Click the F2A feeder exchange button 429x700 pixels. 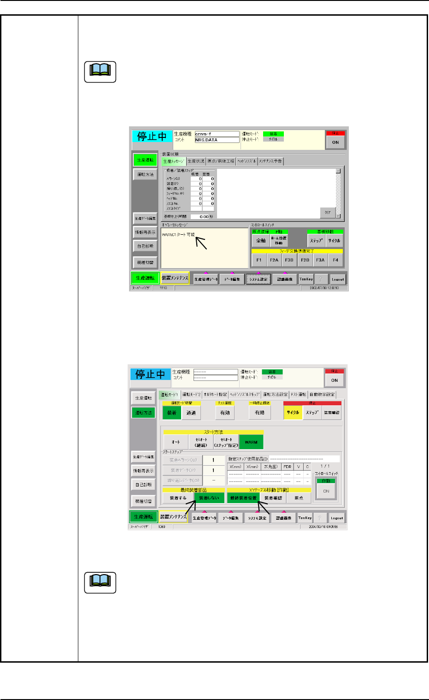(x=274, y=260)
